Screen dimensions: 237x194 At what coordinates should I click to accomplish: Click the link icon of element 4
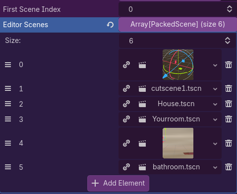click(x=126, y=143)
